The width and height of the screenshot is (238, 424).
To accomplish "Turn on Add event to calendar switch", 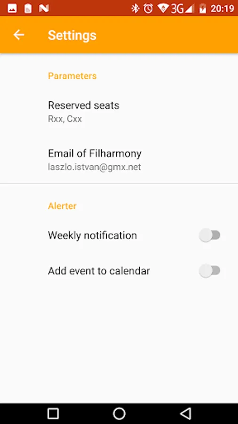I will click(x=210, y=271).
